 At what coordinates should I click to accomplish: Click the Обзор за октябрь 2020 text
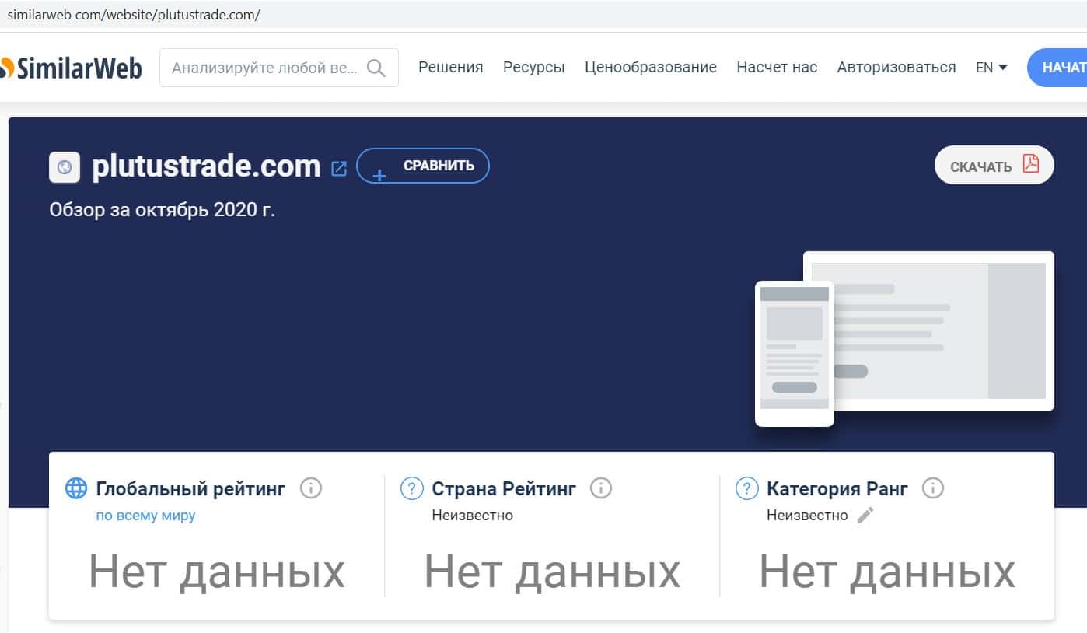pos(163,210)
